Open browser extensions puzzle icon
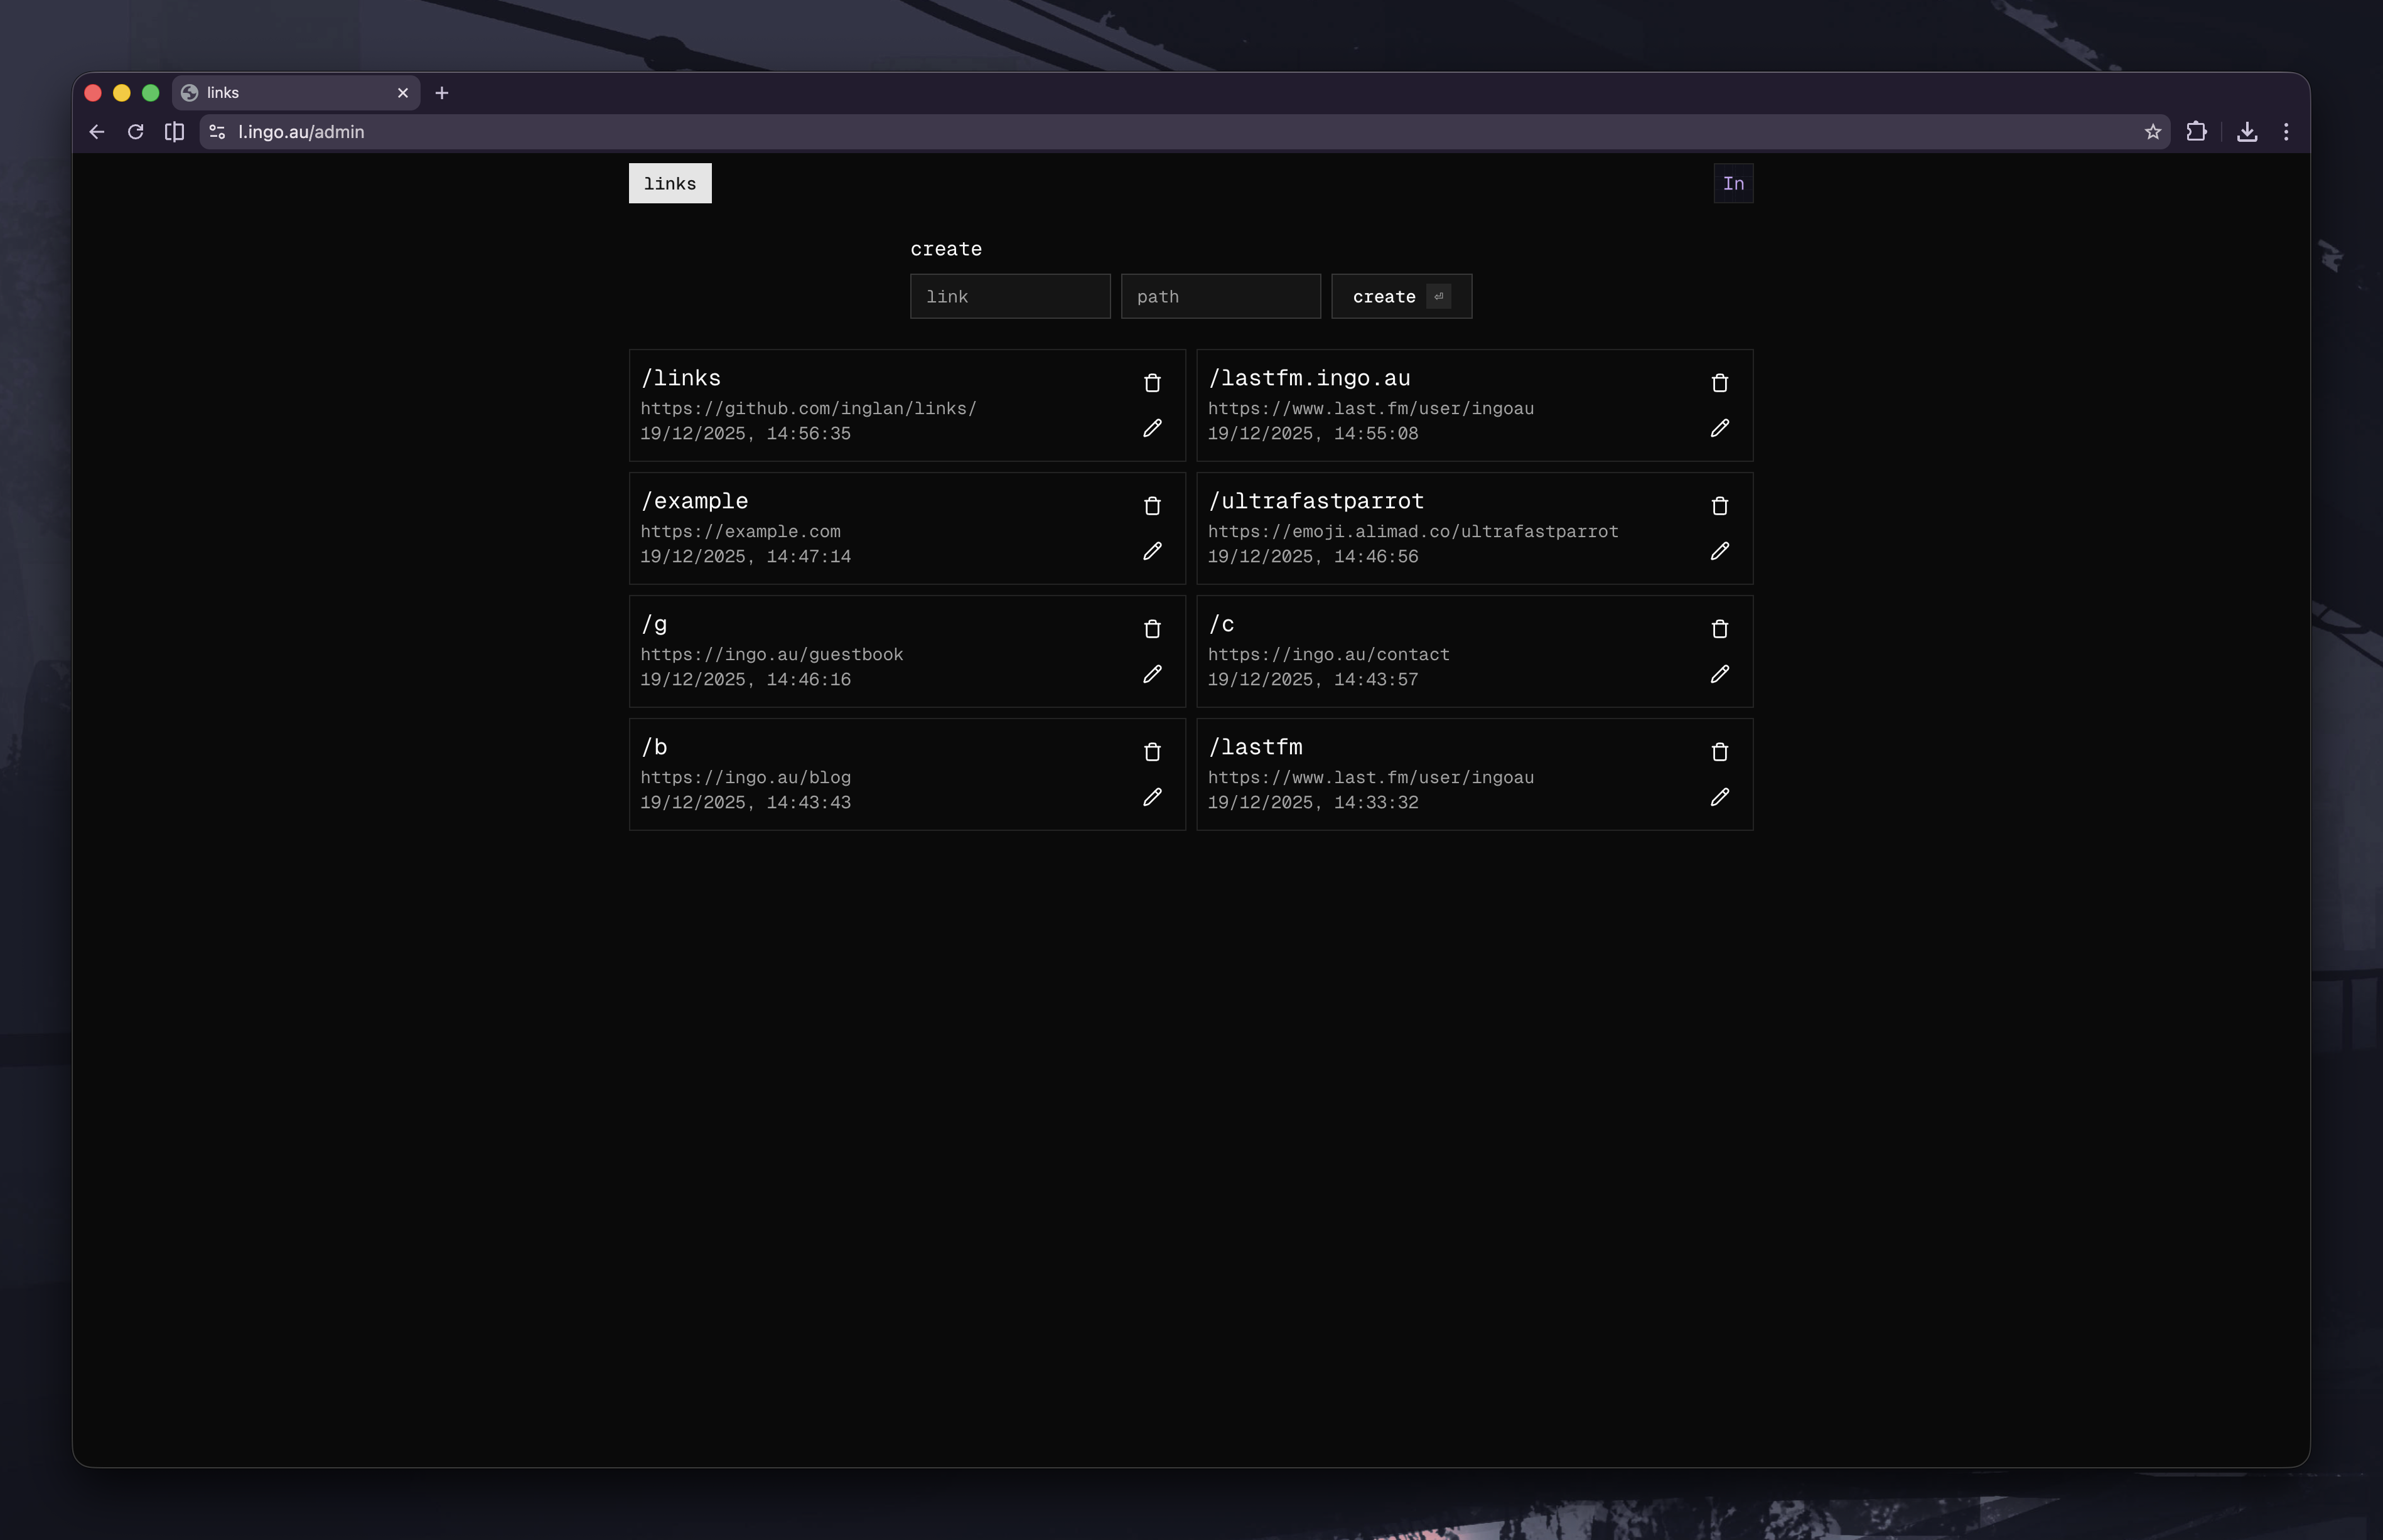The width and height of the screenshot is (2383, 1540). pos(2196,132)
